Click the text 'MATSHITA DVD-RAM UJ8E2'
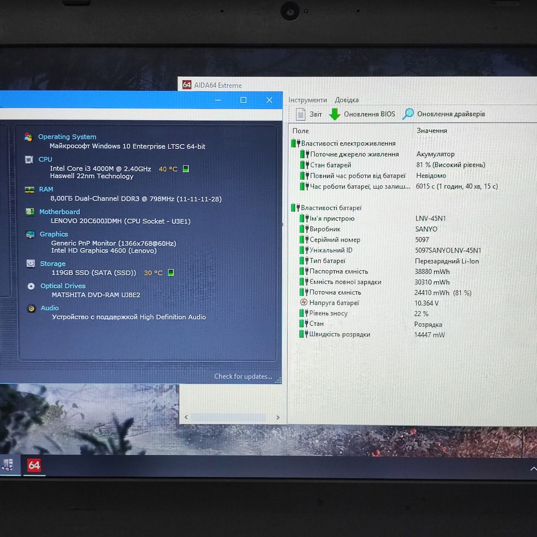This screenshot has height=537, width=537. pyautogui.click(x=96, y=295)
